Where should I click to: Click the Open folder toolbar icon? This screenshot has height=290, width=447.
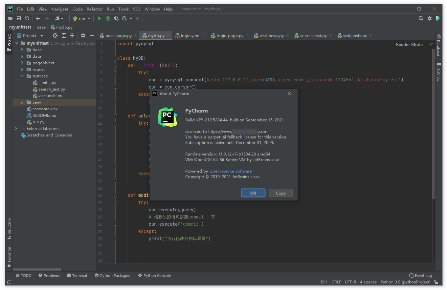click(11, 19)
